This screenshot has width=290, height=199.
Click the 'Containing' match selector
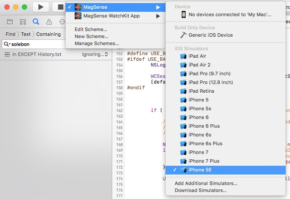click(x=48, y=34)
